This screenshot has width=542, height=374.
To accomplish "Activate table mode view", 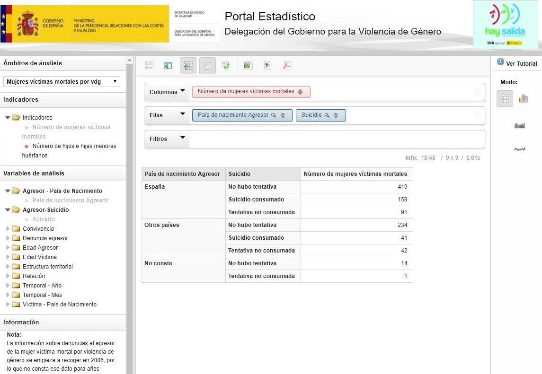I will click(x=505, y=98).
